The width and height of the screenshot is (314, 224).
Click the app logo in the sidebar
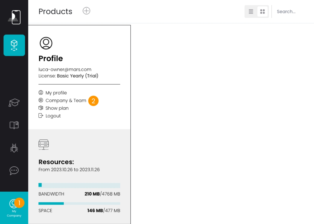tap(14, 17)
